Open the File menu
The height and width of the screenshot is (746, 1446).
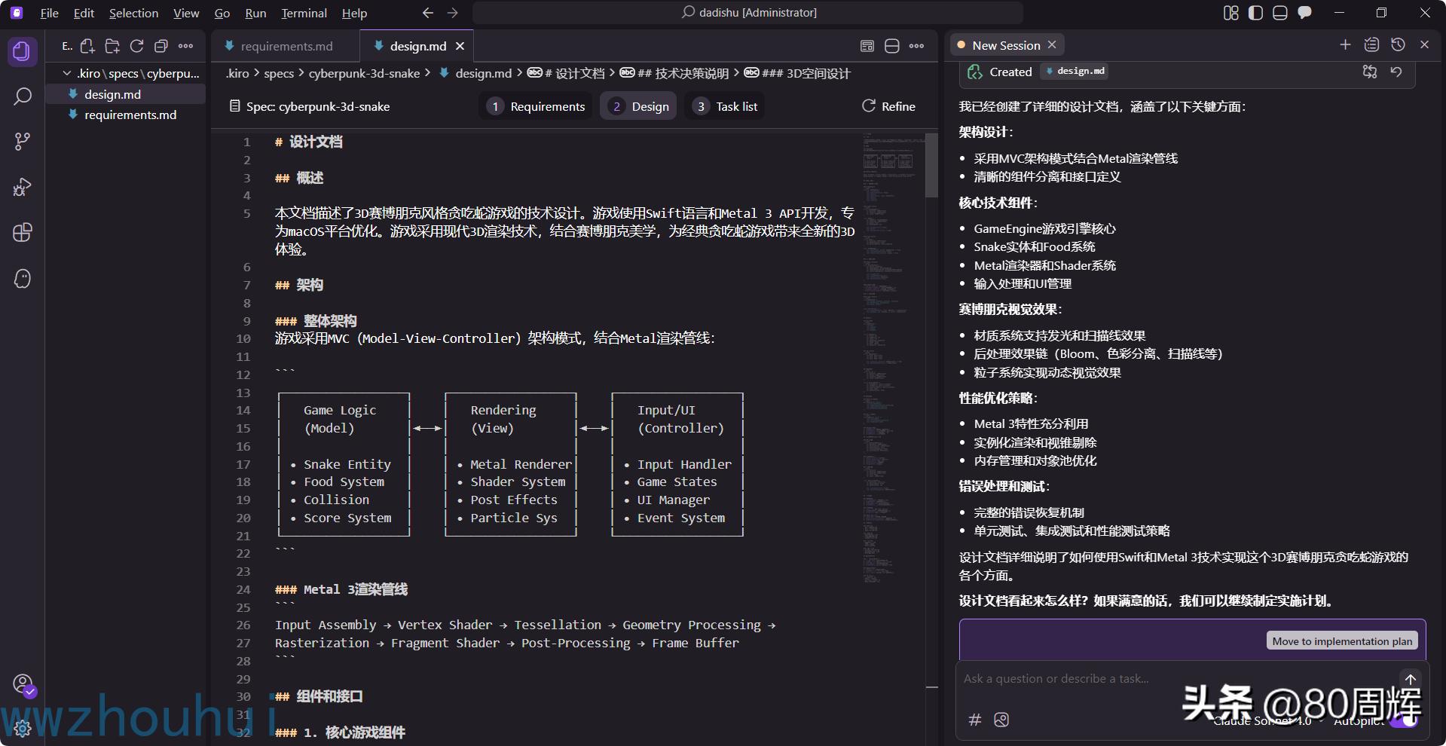click(x=49, y=13)
